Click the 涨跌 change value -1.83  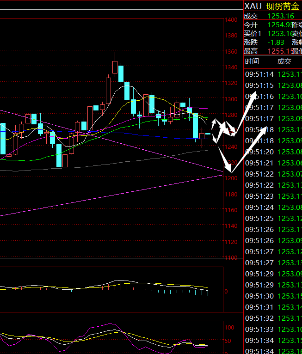276,43
